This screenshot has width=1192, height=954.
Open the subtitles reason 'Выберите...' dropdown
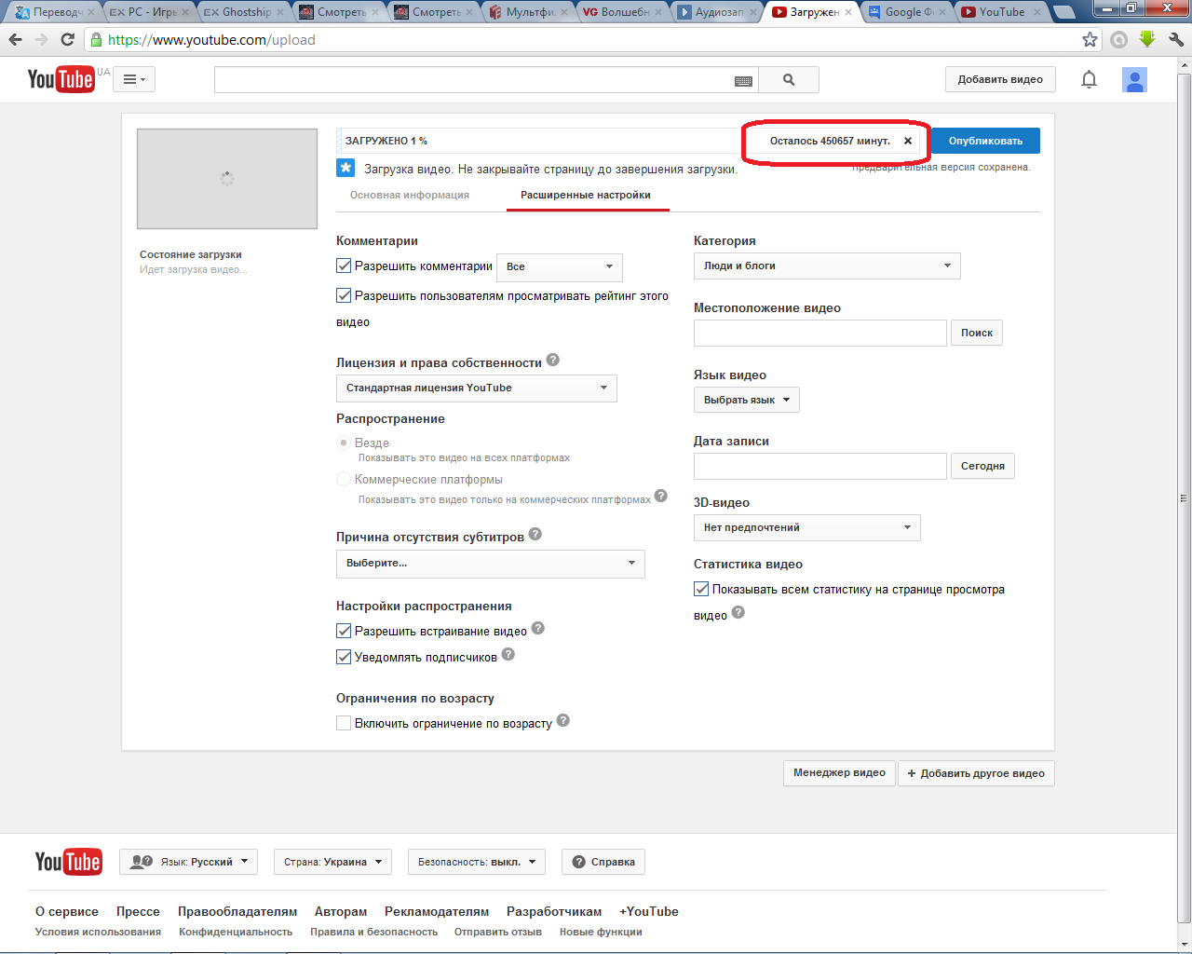click(491, 563)
